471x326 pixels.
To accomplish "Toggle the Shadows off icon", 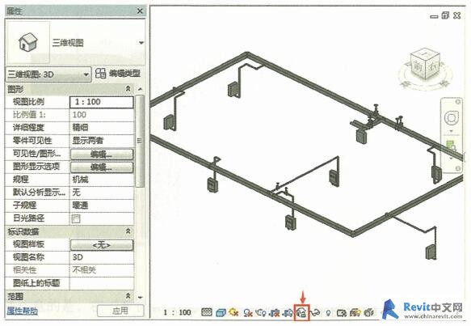I will (248, 313).
